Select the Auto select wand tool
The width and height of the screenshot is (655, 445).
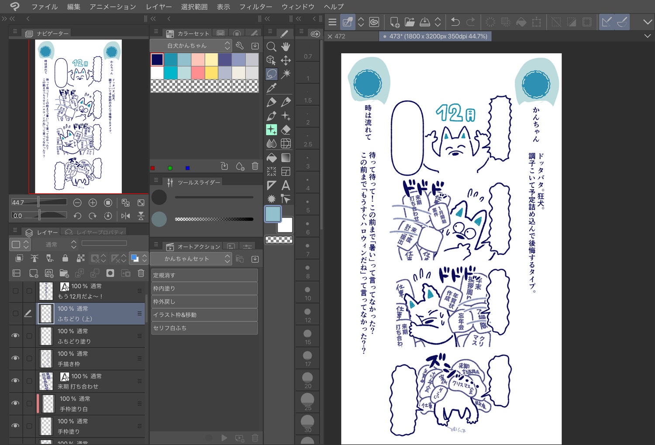point(286,74)
